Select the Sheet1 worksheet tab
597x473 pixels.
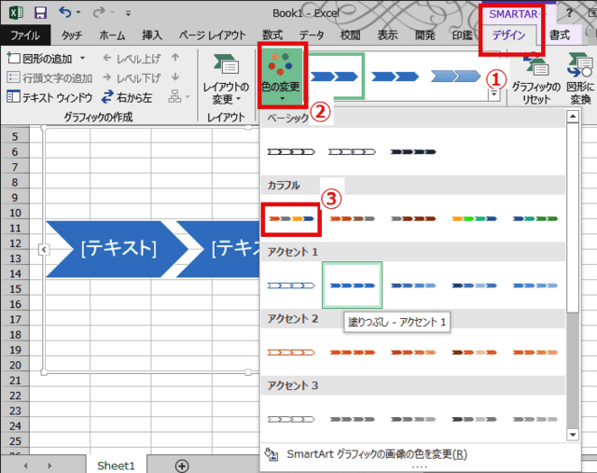click(x=117, y=465)
